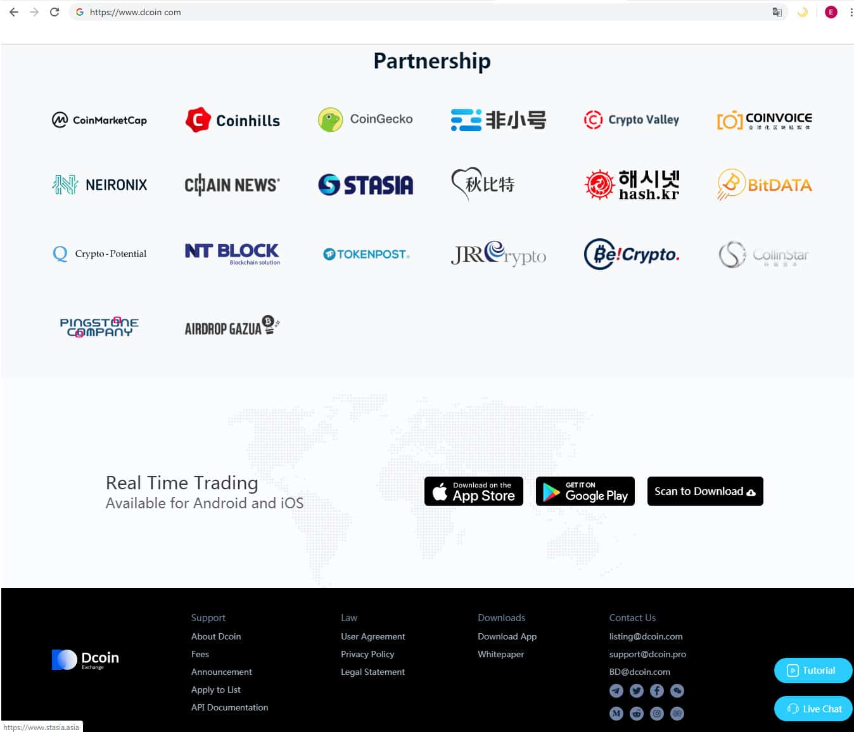Screen dimensions: 854x732
Task: Open the Coinhills partner logo
Action: 233,120
